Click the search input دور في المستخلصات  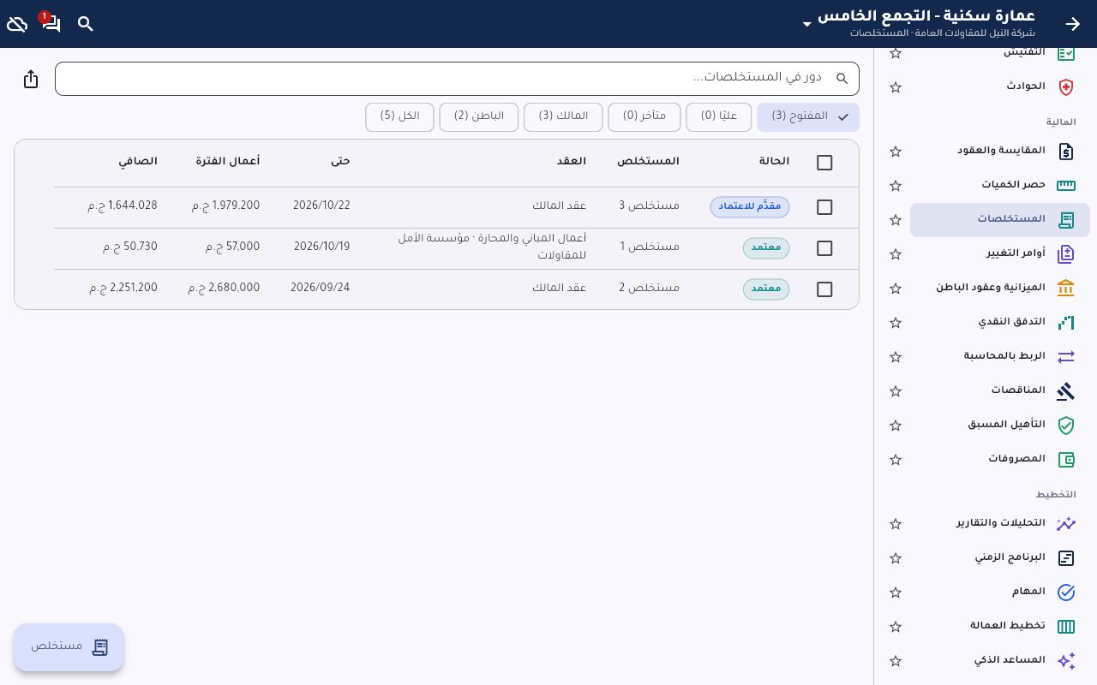click(x=457, y=79)
